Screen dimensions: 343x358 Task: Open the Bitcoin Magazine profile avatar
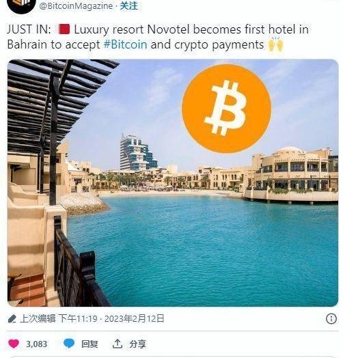point(22,5)
